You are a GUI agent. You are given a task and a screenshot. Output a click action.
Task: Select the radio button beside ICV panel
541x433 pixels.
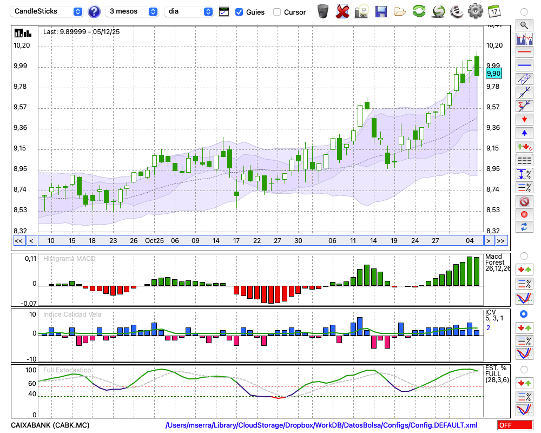[524, 314]
